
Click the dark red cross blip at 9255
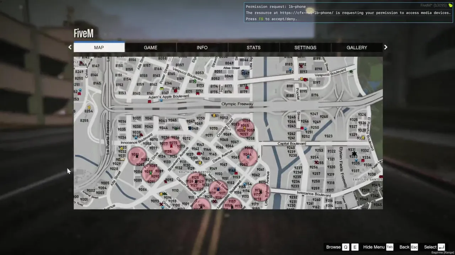click(x=316, y=163)
